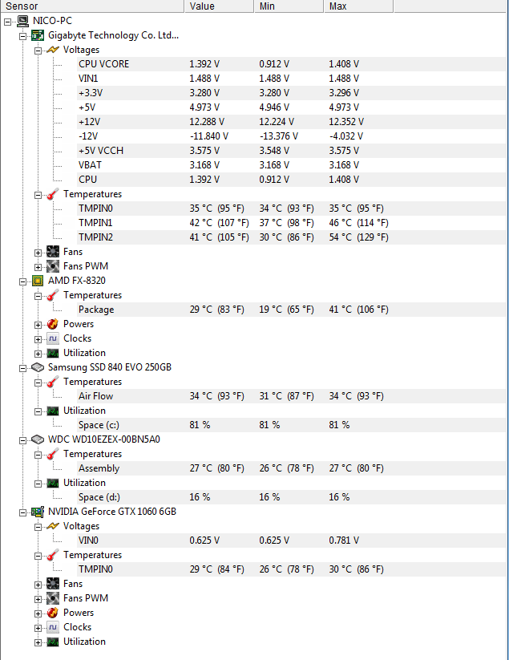Select the NVIDIA VIN0 voltage row
The width and height of the screenshot is (509, 660).
pos(291,541)
